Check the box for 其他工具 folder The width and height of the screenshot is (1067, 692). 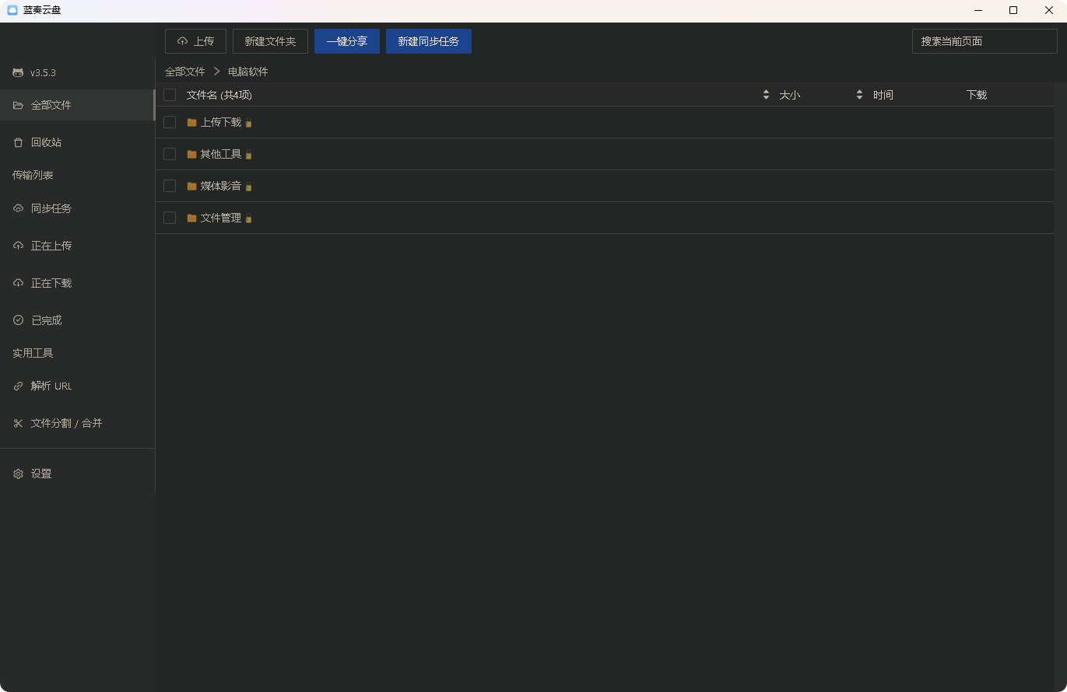tap(170, 154)
